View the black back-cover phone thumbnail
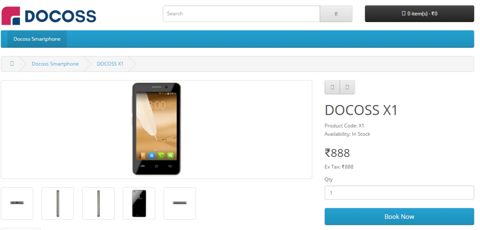 tap(139, 203)
